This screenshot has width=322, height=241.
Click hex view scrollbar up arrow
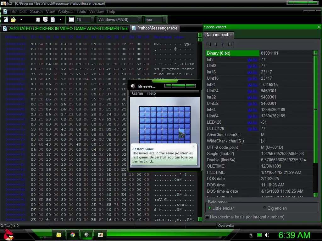coord(200,35)
